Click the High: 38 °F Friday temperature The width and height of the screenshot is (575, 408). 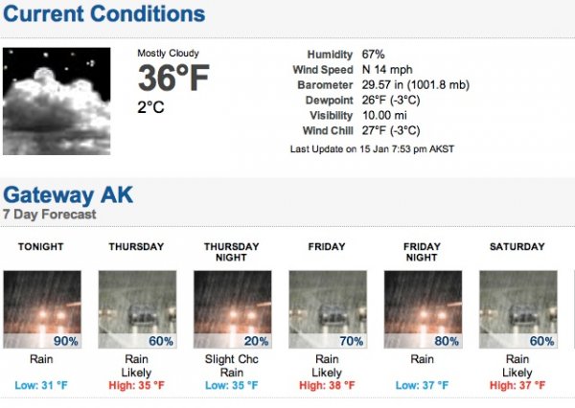327,385
